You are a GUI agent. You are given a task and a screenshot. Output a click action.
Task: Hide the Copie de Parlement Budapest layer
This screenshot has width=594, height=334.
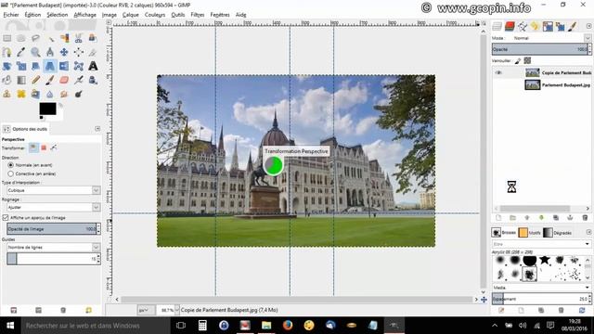[498, 72]
